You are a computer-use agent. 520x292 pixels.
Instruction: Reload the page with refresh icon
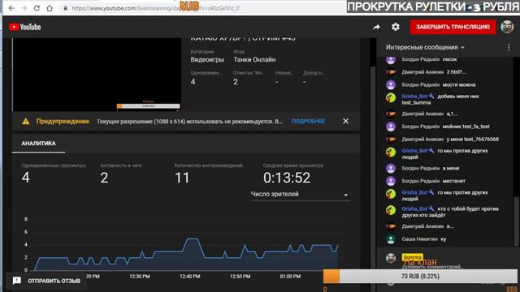(x=37, y=8)
